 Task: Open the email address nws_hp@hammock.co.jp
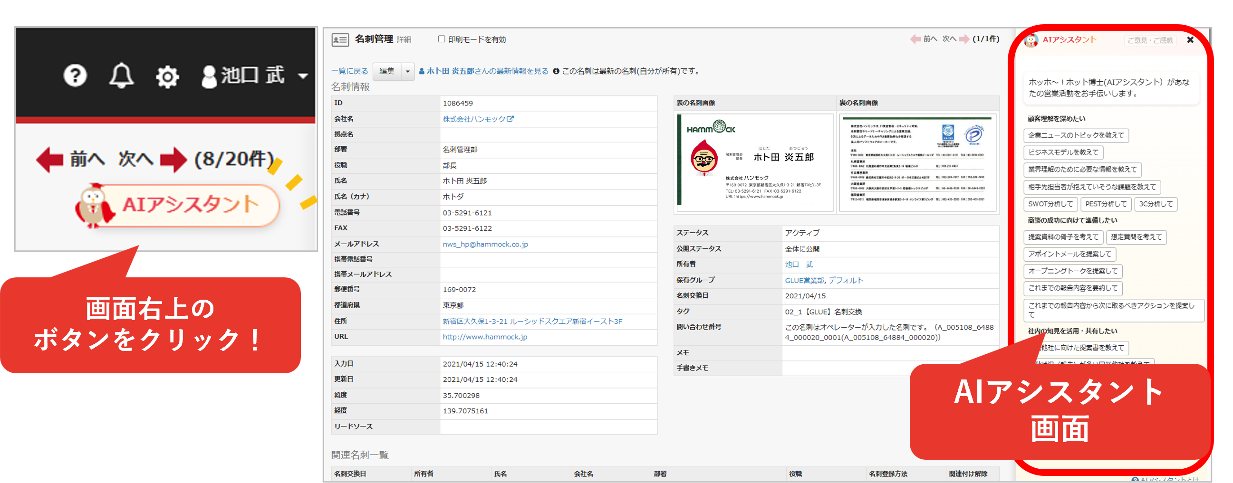pyautogui.click(x=485, y=245)
